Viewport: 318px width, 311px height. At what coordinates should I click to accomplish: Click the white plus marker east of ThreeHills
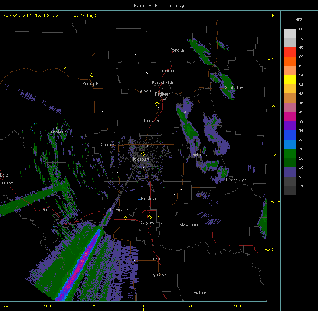[x=226, y=139]
